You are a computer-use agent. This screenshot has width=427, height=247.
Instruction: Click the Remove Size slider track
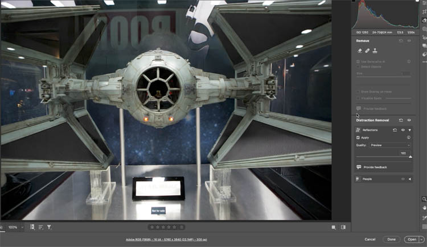(383, 77)
